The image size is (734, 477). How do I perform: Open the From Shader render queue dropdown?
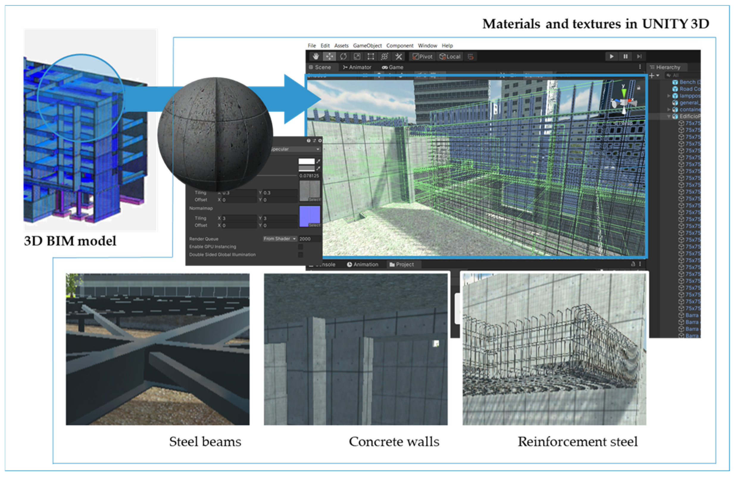pyautogui.click(x=280, y=239)
